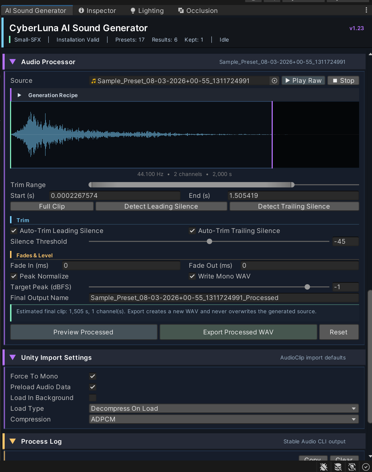372x472 pixels.
Task: Click the "Small-SFX" status label
Action: click(x=28, y=40)
